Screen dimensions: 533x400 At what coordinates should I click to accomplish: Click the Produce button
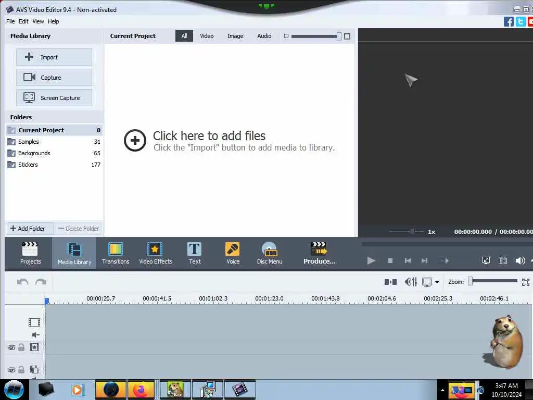[x=319, y=253]
